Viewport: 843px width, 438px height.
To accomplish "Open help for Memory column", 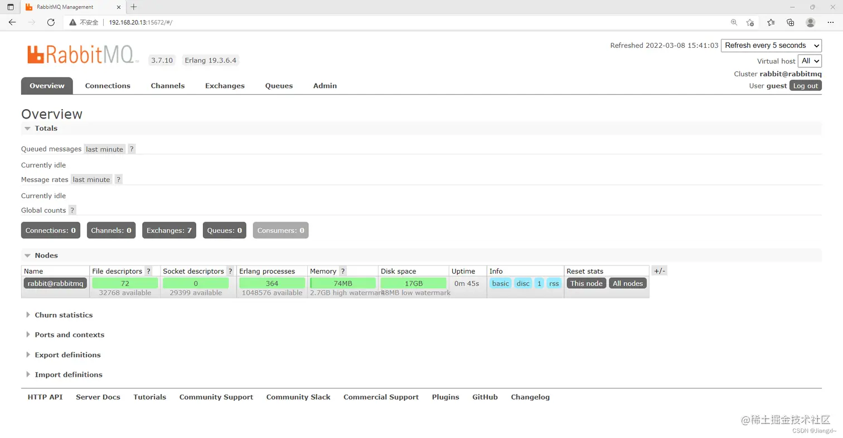I will [342, 271].
